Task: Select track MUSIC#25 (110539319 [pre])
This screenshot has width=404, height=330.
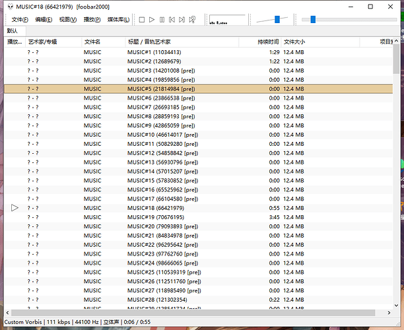Action: click(199, 272)
